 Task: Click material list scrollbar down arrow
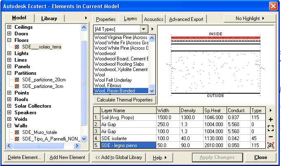tap(152, 91)
